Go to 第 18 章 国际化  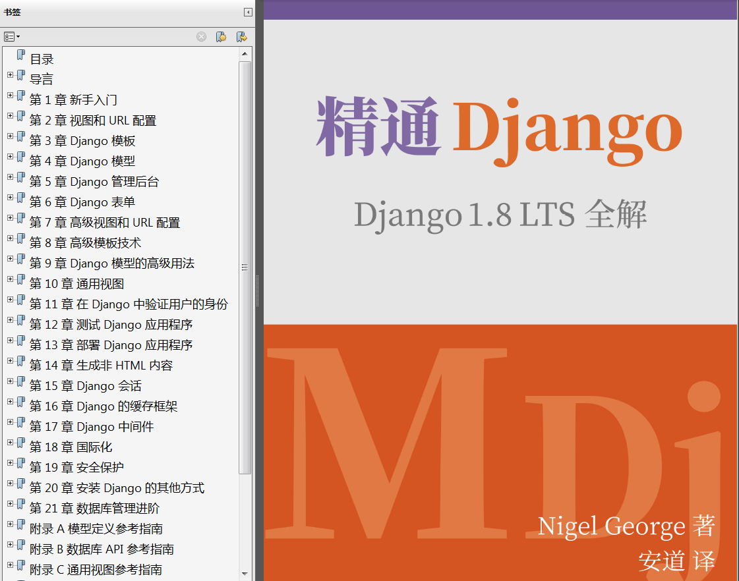click(71, 447)
